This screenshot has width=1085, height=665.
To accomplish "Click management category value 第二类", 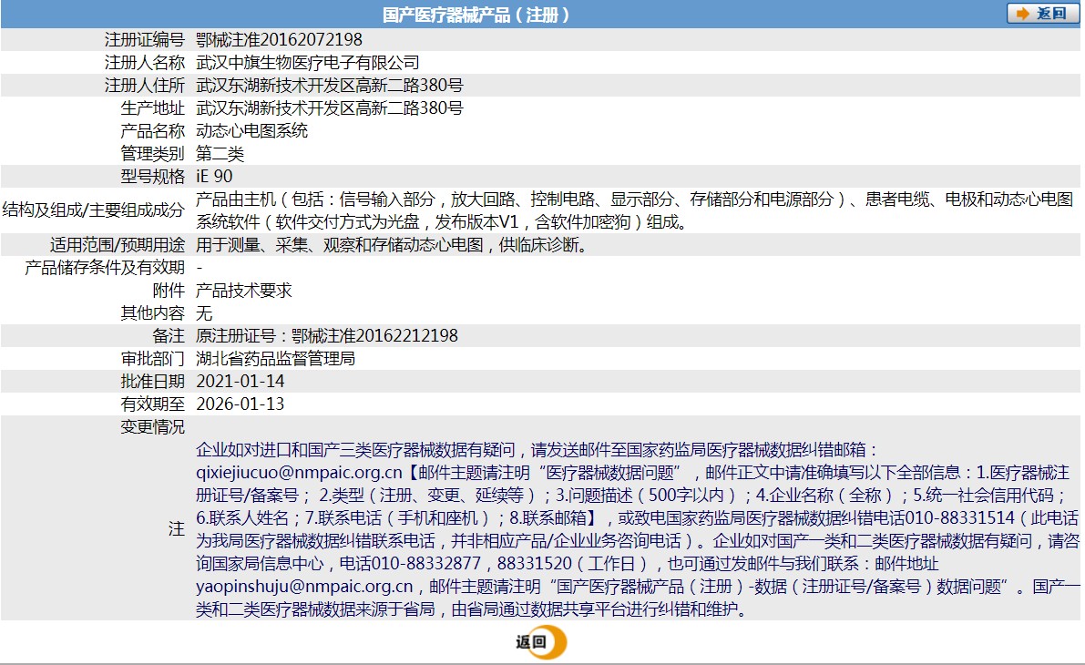I will [x=220, y=153].
